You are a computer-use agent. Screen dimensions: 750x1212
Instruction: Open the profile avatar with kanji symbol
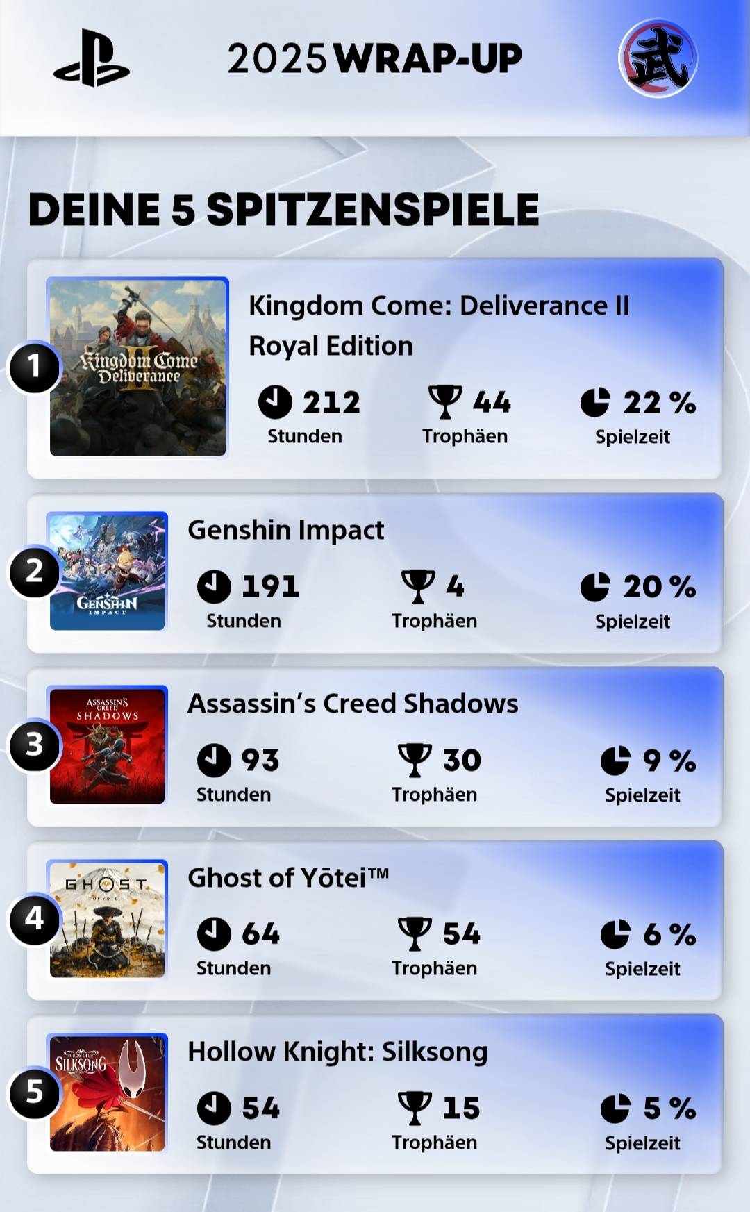click(x=658, y=58)
